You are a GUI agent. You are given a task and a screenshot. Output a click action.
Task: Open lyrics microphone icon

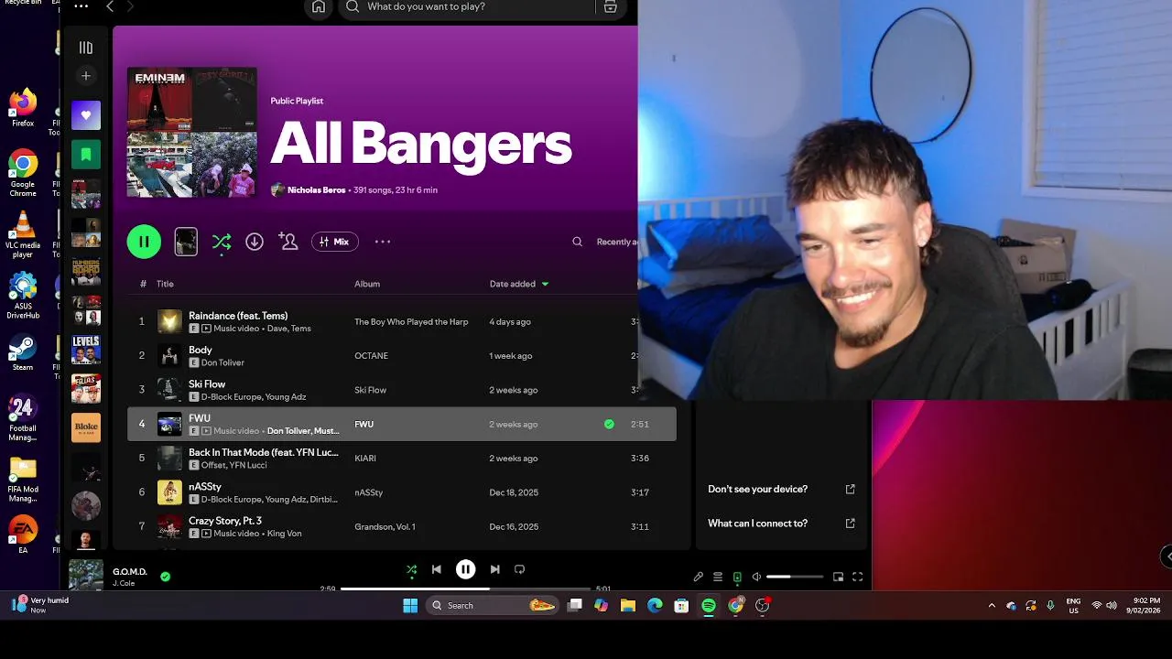click(699, 577)
